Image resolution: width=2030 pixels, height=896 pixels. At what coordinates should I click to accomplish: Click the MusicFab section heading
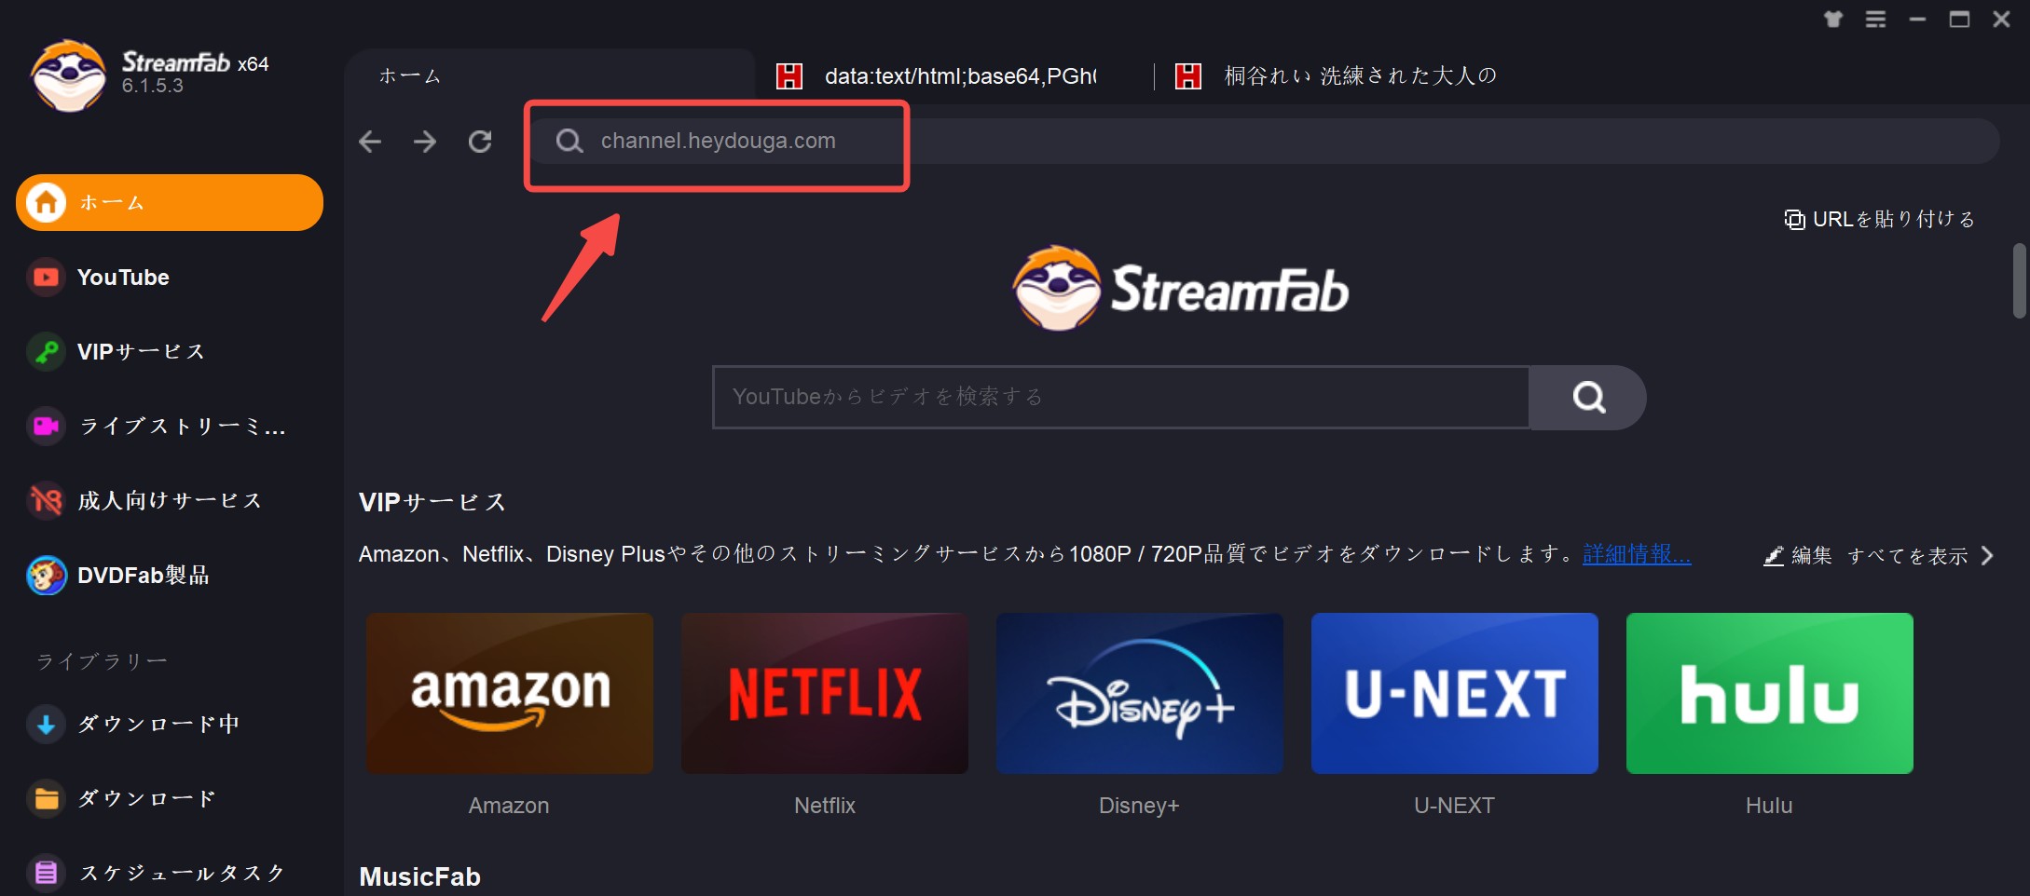[x=420, y=876]
